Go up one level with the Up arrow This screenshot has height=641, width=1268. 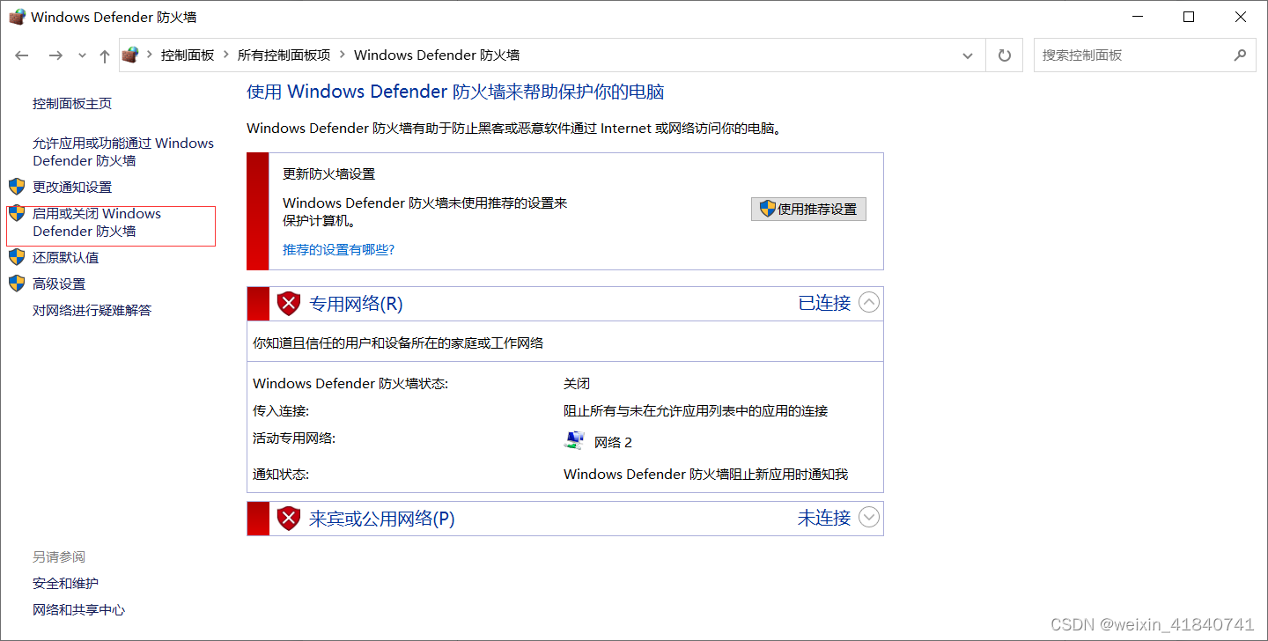pos(105,55)
